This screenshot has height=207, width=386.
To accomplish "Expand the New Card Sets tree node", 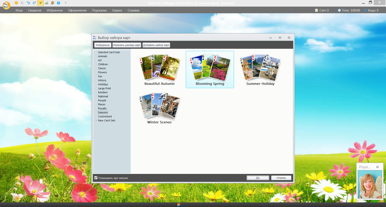I will 96,121.
